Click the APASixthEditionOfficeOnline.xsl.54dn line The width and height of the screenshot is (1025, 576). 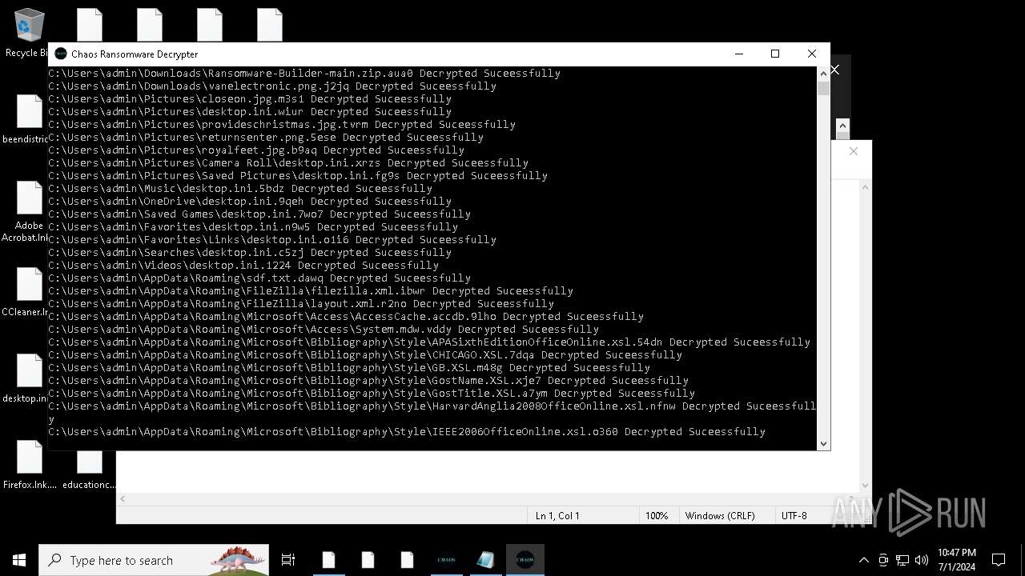[429, 342]
